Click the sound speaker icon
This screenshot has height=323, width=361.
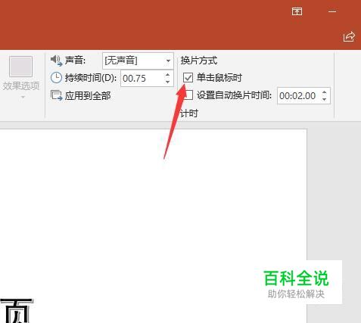coord(57,61)
